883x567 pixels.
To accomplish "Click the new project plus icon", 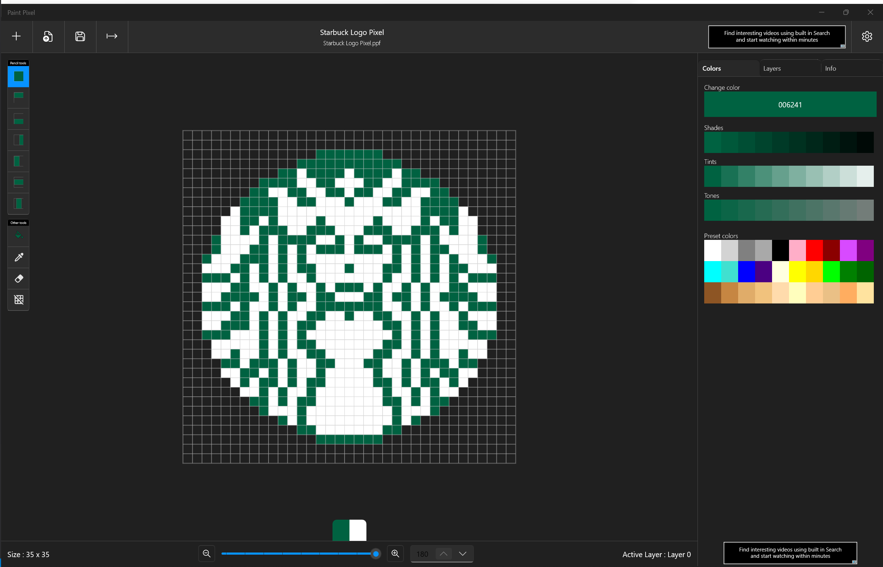I will [x=16, y=36].
